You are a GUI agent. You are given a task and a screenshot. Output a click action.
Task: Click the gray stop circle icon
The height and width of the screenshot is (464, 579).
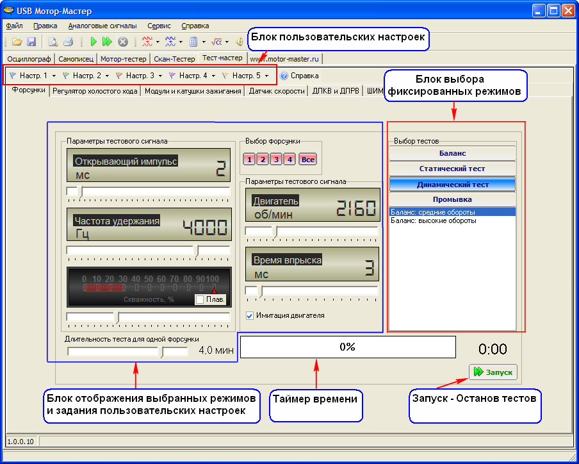point(122,42)
